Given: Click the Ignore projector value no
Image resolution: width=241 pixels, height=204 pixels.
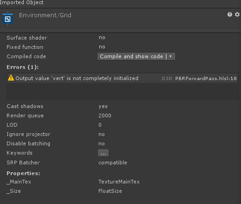Looking at the screenshot, I should (102, 135).
